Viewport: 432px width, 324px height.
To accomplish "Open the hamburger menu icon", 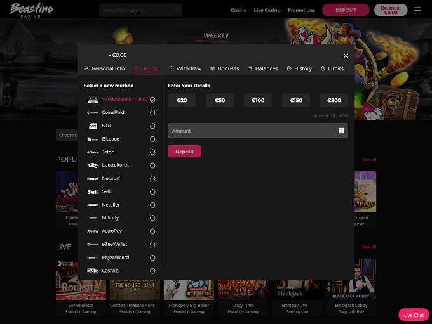I will point(417,10).
